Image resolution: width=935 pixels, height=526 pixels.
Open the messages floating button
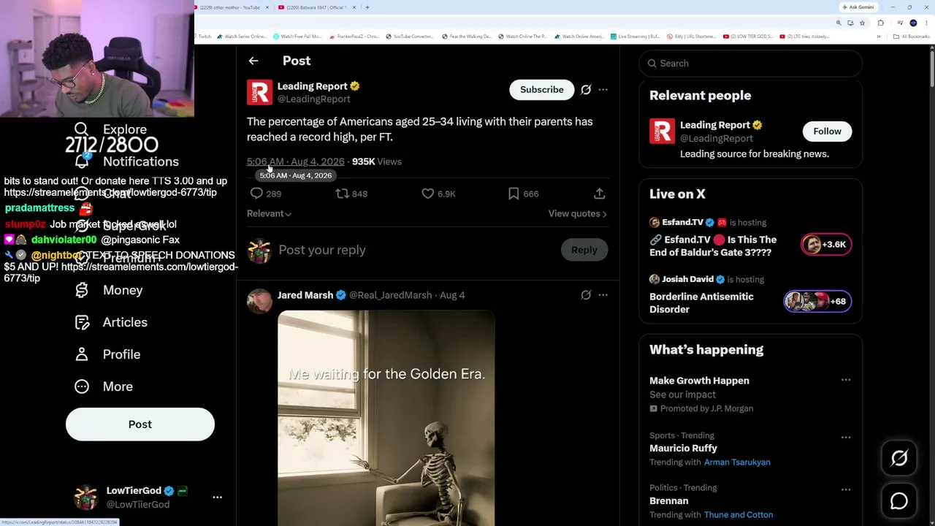[899, 500]
